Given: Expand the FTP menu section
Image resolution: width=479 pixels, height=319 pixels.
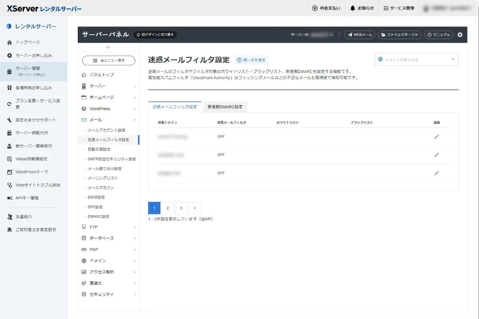Looking at the screenshot, I should (109, 227).
